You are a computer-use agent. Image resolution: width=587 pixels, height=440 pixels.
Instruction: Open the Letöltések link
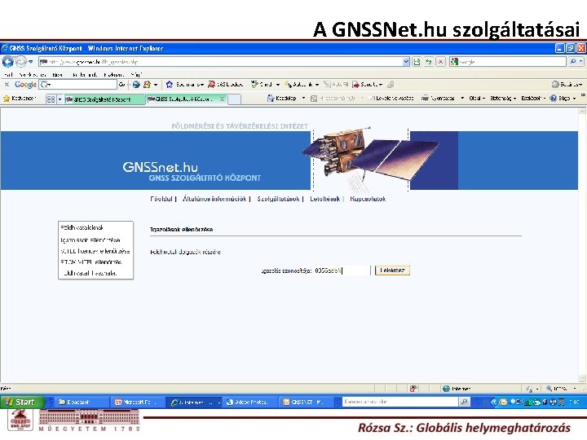click(x=325, y=199)
